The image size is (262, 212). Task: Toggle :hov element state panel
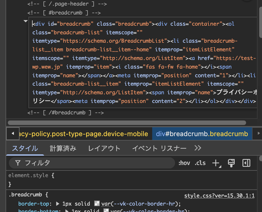(184, 163)
